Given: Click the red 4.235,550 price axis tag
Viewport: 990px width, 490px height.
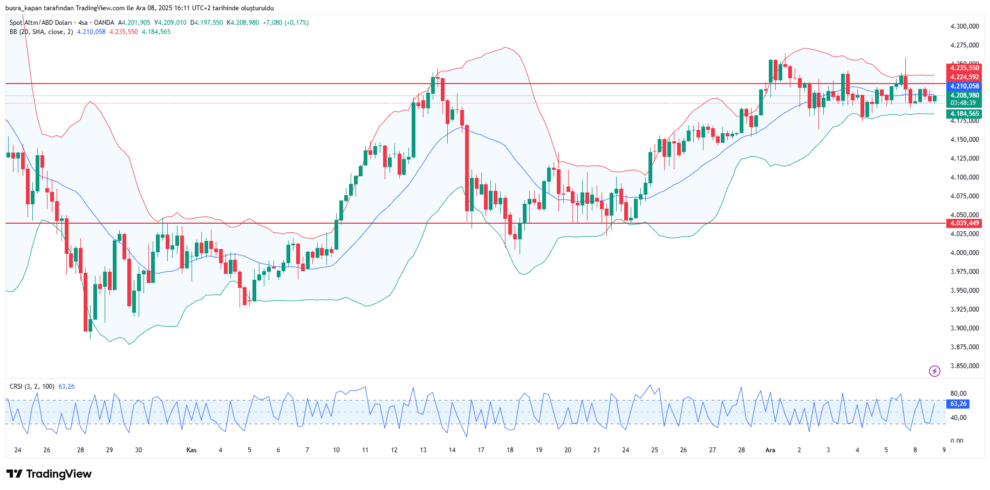Looking at the screenshot, I should pos(964,68).
